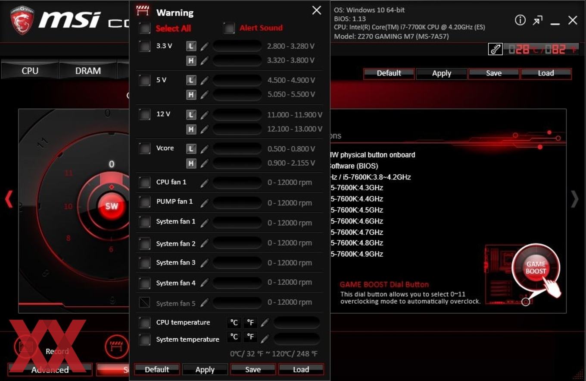Toggle the Alert Sound checkbox
The image size is (586, 381).
(229, 28)
